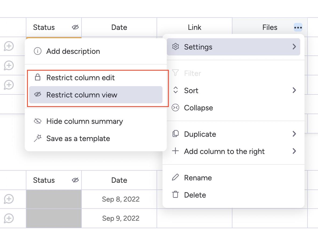318x232 pixels.
Task: Toggle the eye icon on lower Status header
Action: click(x=75, y=180)
